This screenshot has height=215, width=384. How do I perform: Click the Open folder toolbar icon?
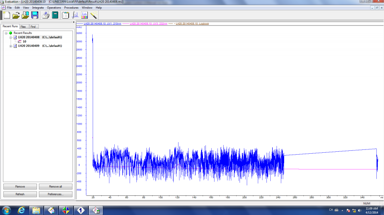(16, 15)
